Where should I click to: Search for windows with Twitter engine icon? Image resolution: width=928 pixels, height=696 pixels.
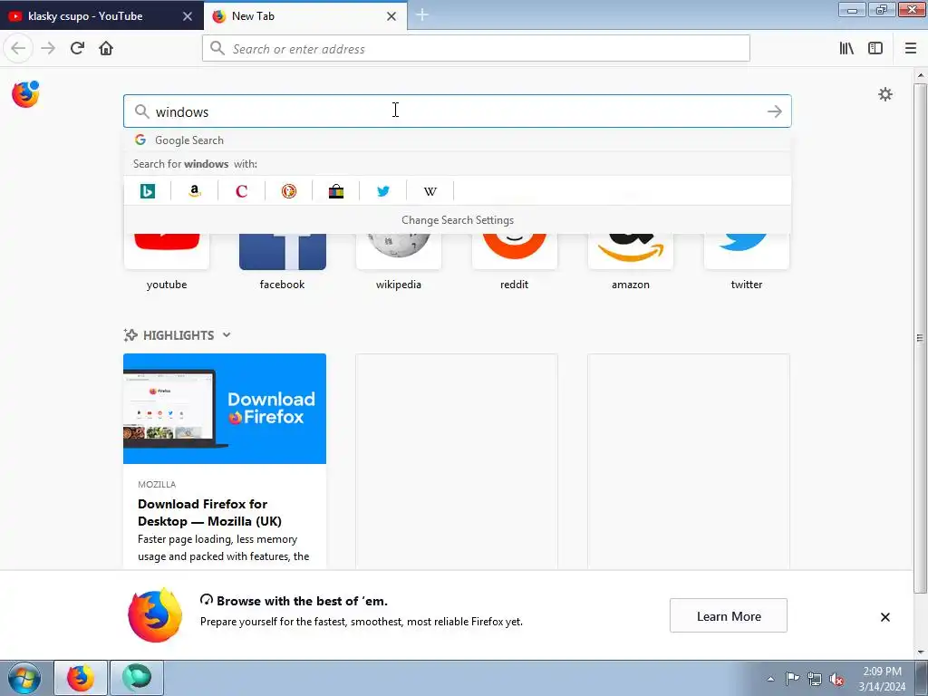(383, 191)
